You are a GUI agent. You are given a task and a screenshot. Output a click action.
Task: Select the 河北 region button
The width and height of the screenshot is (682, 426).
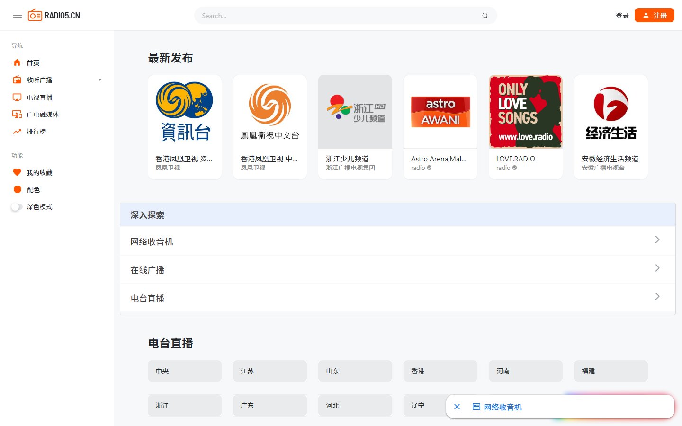click(x=355, y=406)
